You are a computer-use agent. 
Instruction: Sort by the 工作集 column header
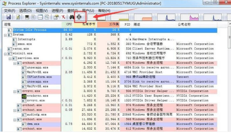pos(108,25)
